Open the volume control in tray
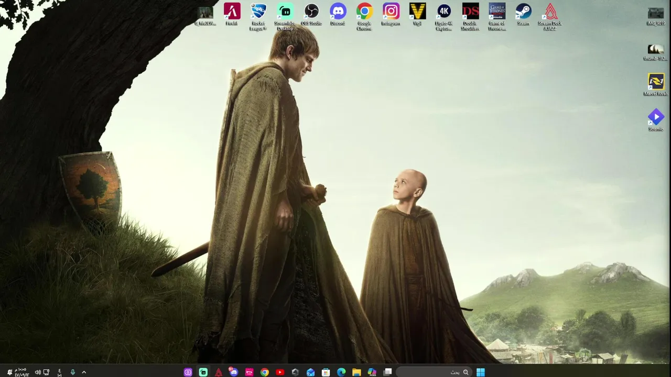671x377 pixels. pos(38,372)
